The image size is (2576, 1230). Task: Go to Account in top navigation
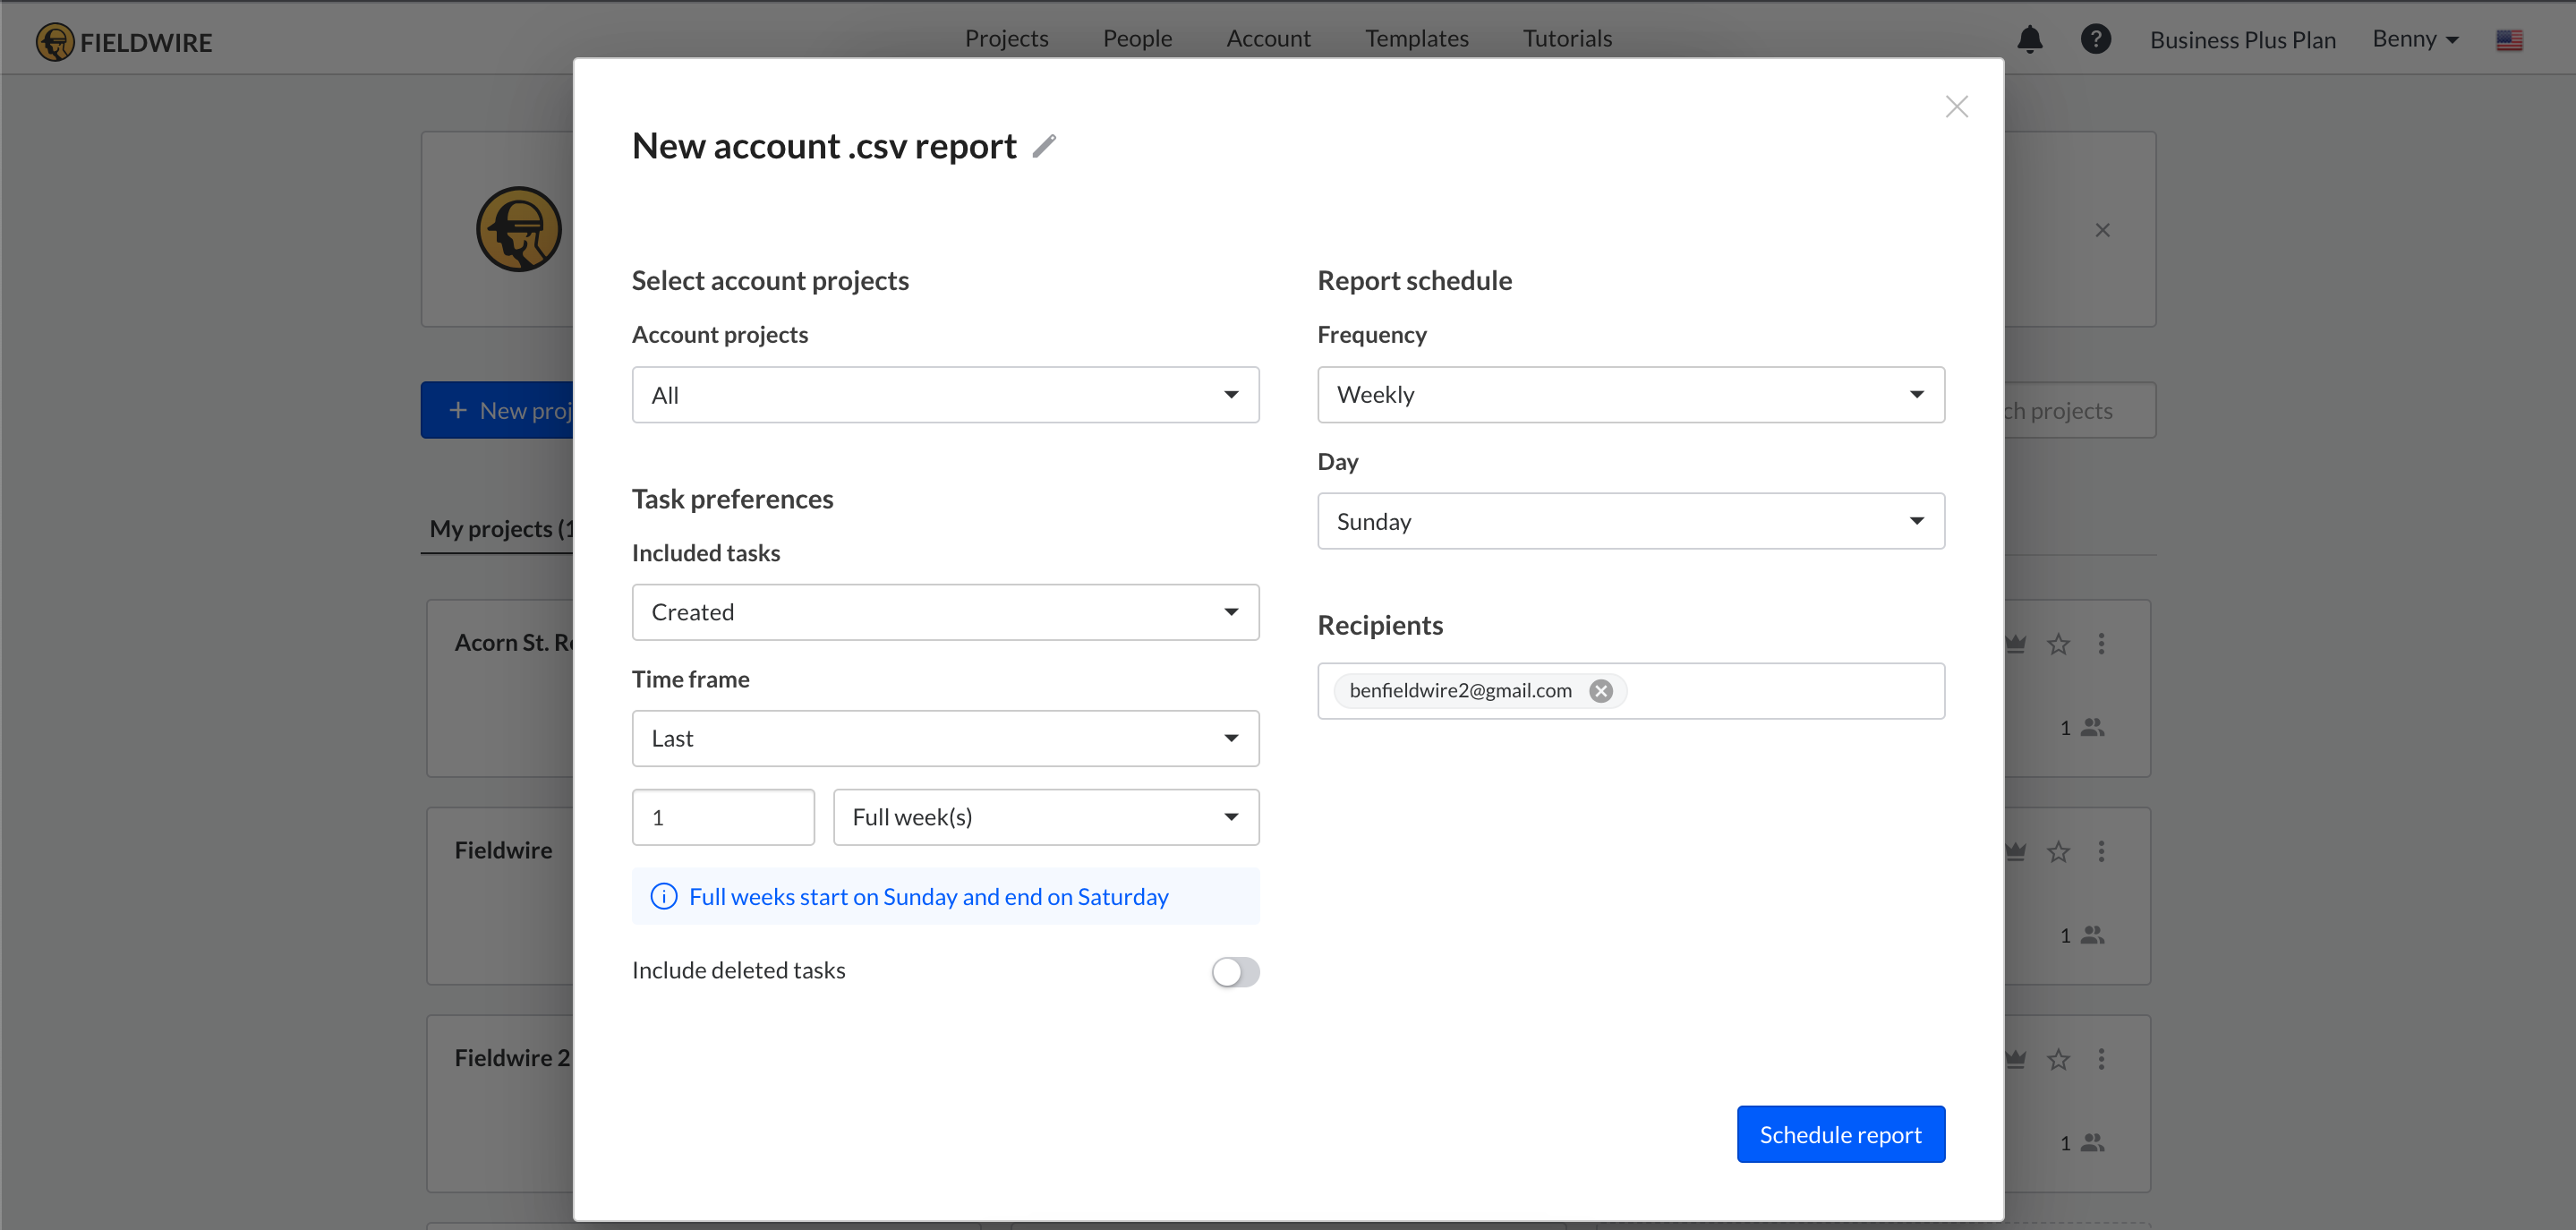[1268, 39]
